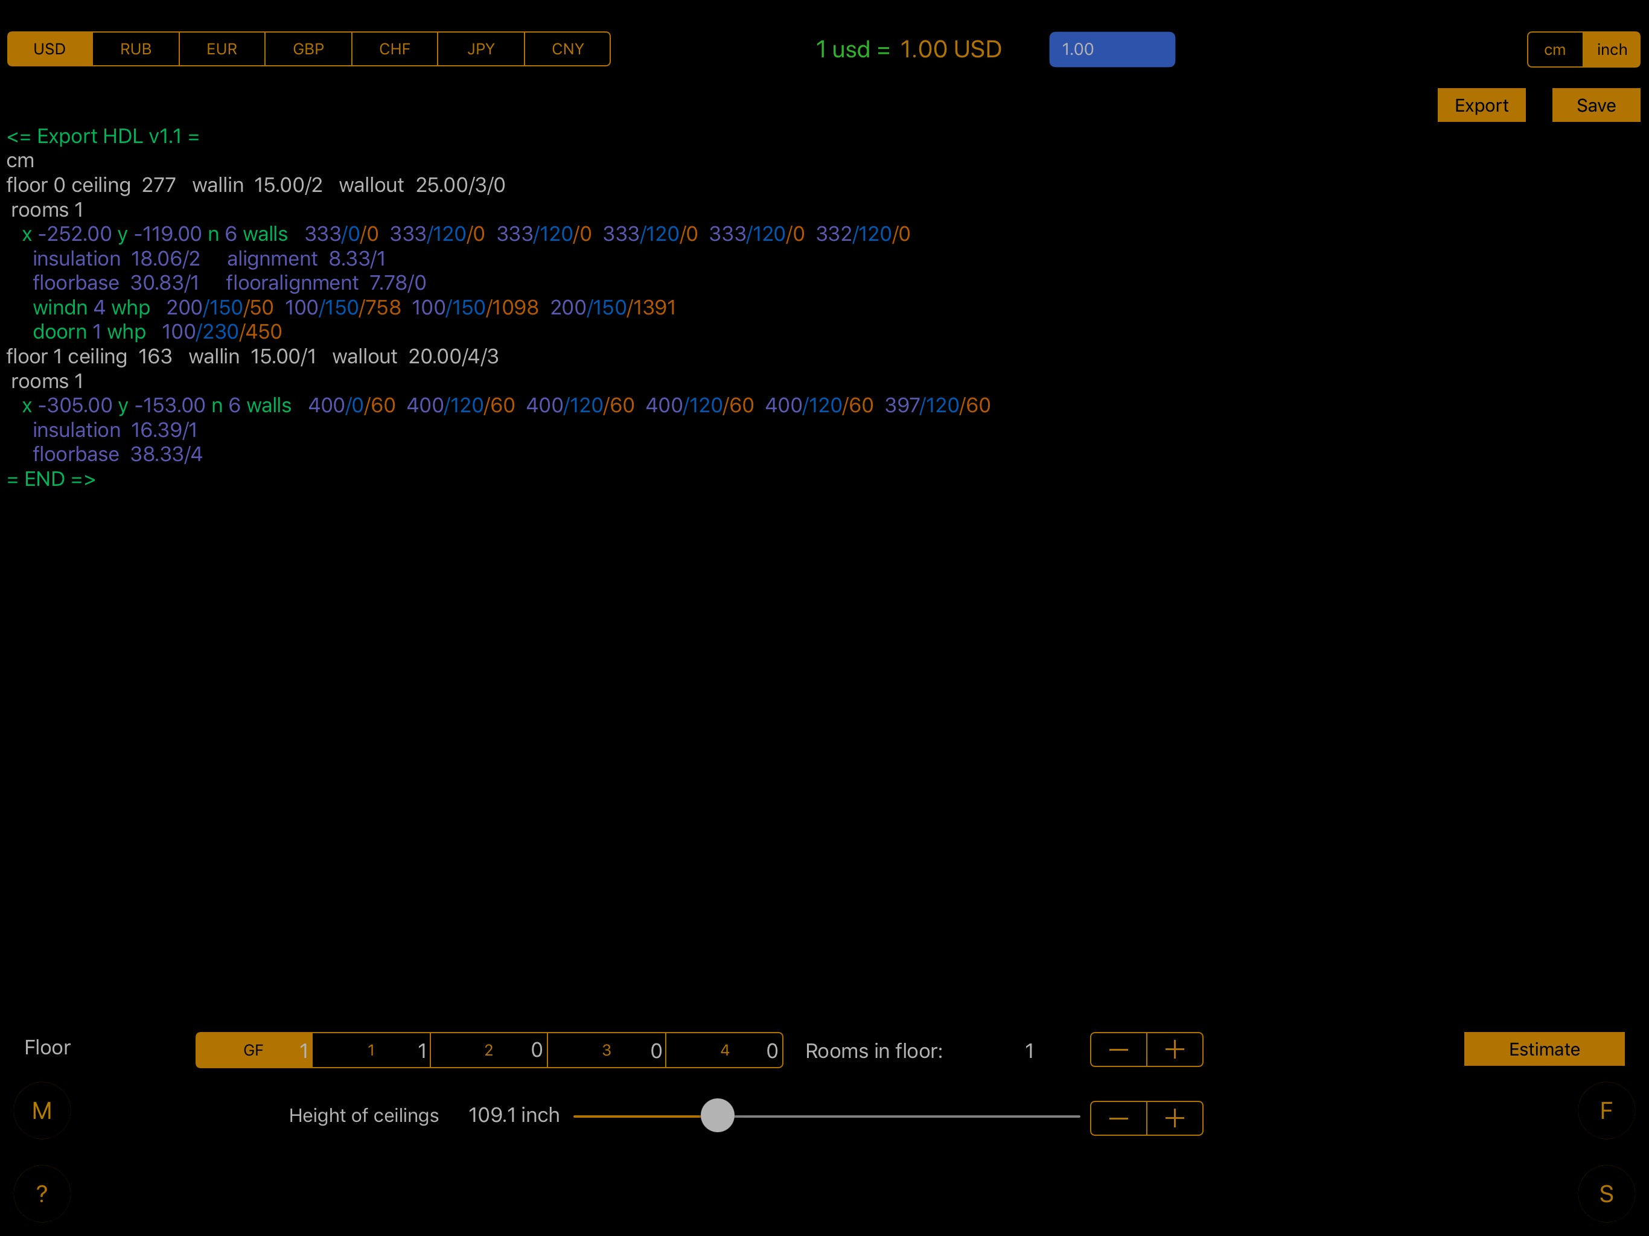Select cm units

(1554, 50)
